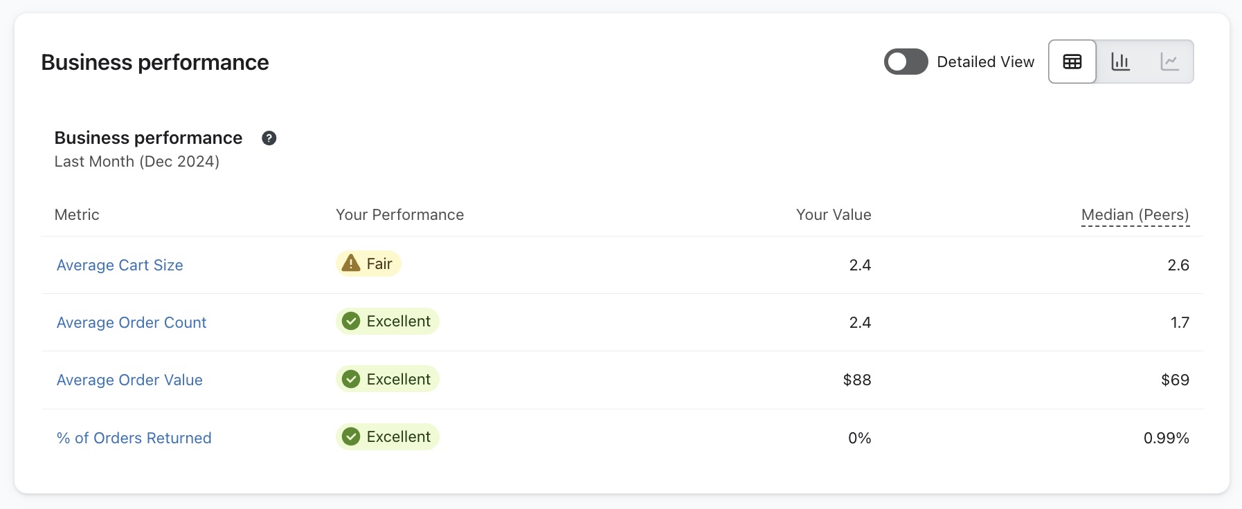
Task: Open Average Cart Size metric link
Action: 120,265
